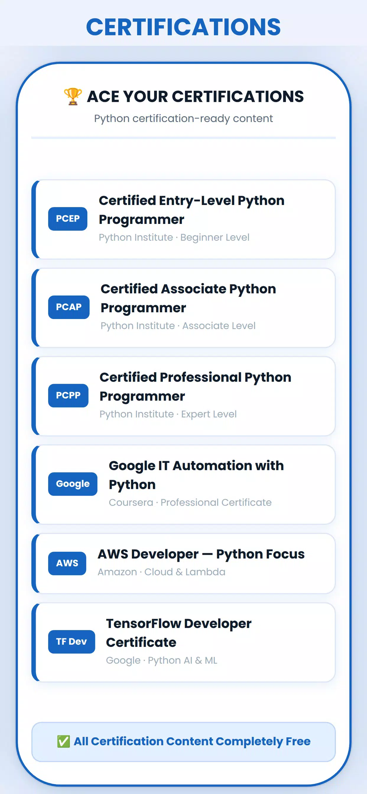Tap the PCAP badge

pyautogui.click(x=69, y=307)
